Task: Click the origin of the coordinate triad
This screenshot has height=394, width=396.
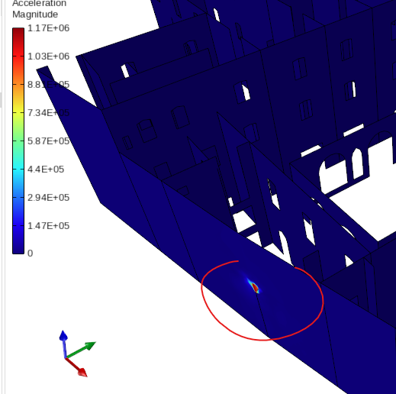Action: [x=66, y=357]
